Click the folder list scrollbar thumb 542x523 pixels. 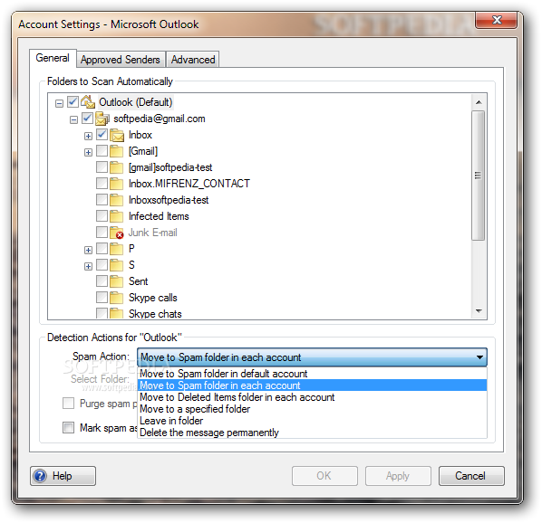pyautogui.click(x=479, y=176)
